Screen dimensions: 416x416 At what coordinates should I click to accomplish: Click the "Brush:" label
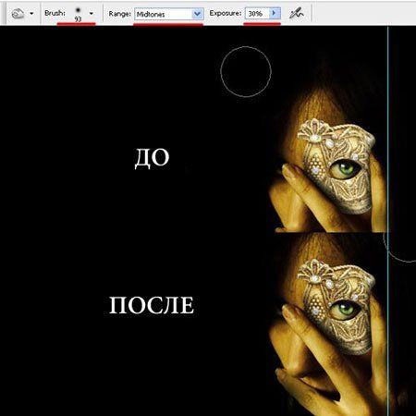click(55, 13)
